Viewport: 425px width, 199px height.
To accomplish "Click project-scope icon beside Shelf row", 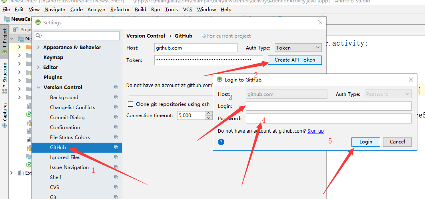I will click(x=116, y=177).
